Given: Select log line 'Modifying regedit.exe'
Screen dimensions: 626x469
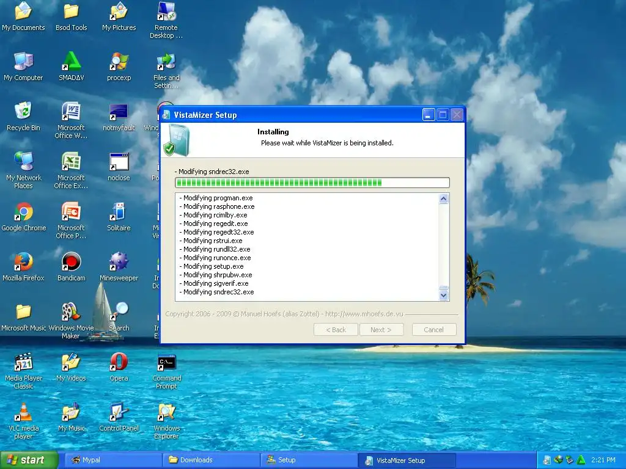Looking at the screenshot, I should coord(213,224).
